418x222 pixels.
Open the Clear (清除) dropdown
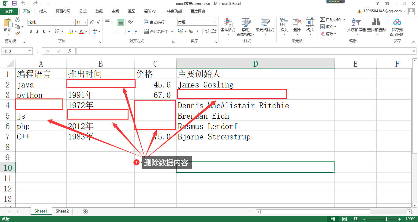(x=328, y=34)
